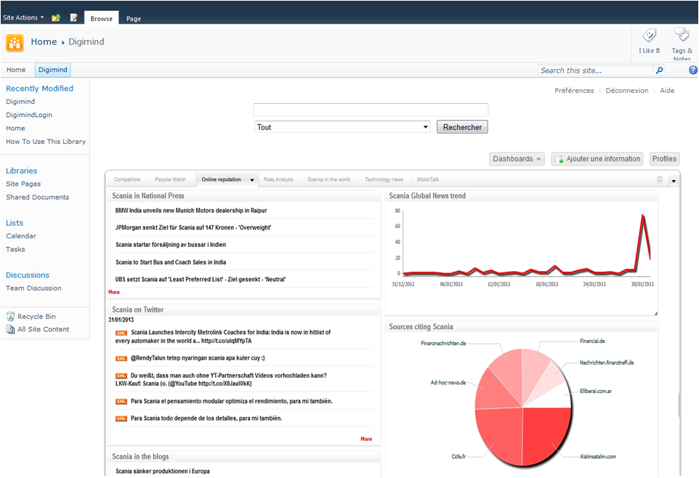
Task: Open the Dashboards dropdown button
Action: pyautogui.click(x=517, y=159)
